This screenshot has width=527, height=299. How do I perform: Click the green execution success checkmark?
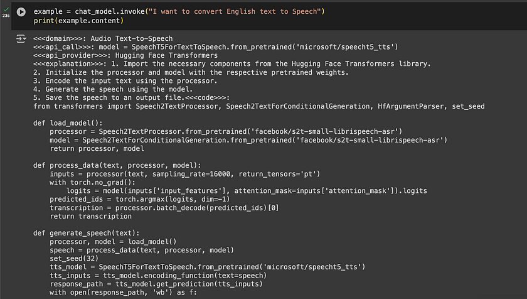(6, 9)
